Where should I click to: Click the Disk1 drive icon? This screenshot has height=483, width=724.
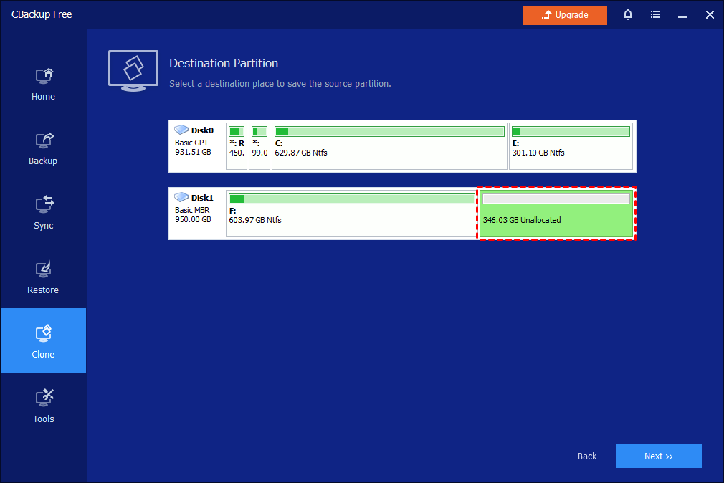click(182, 198)
